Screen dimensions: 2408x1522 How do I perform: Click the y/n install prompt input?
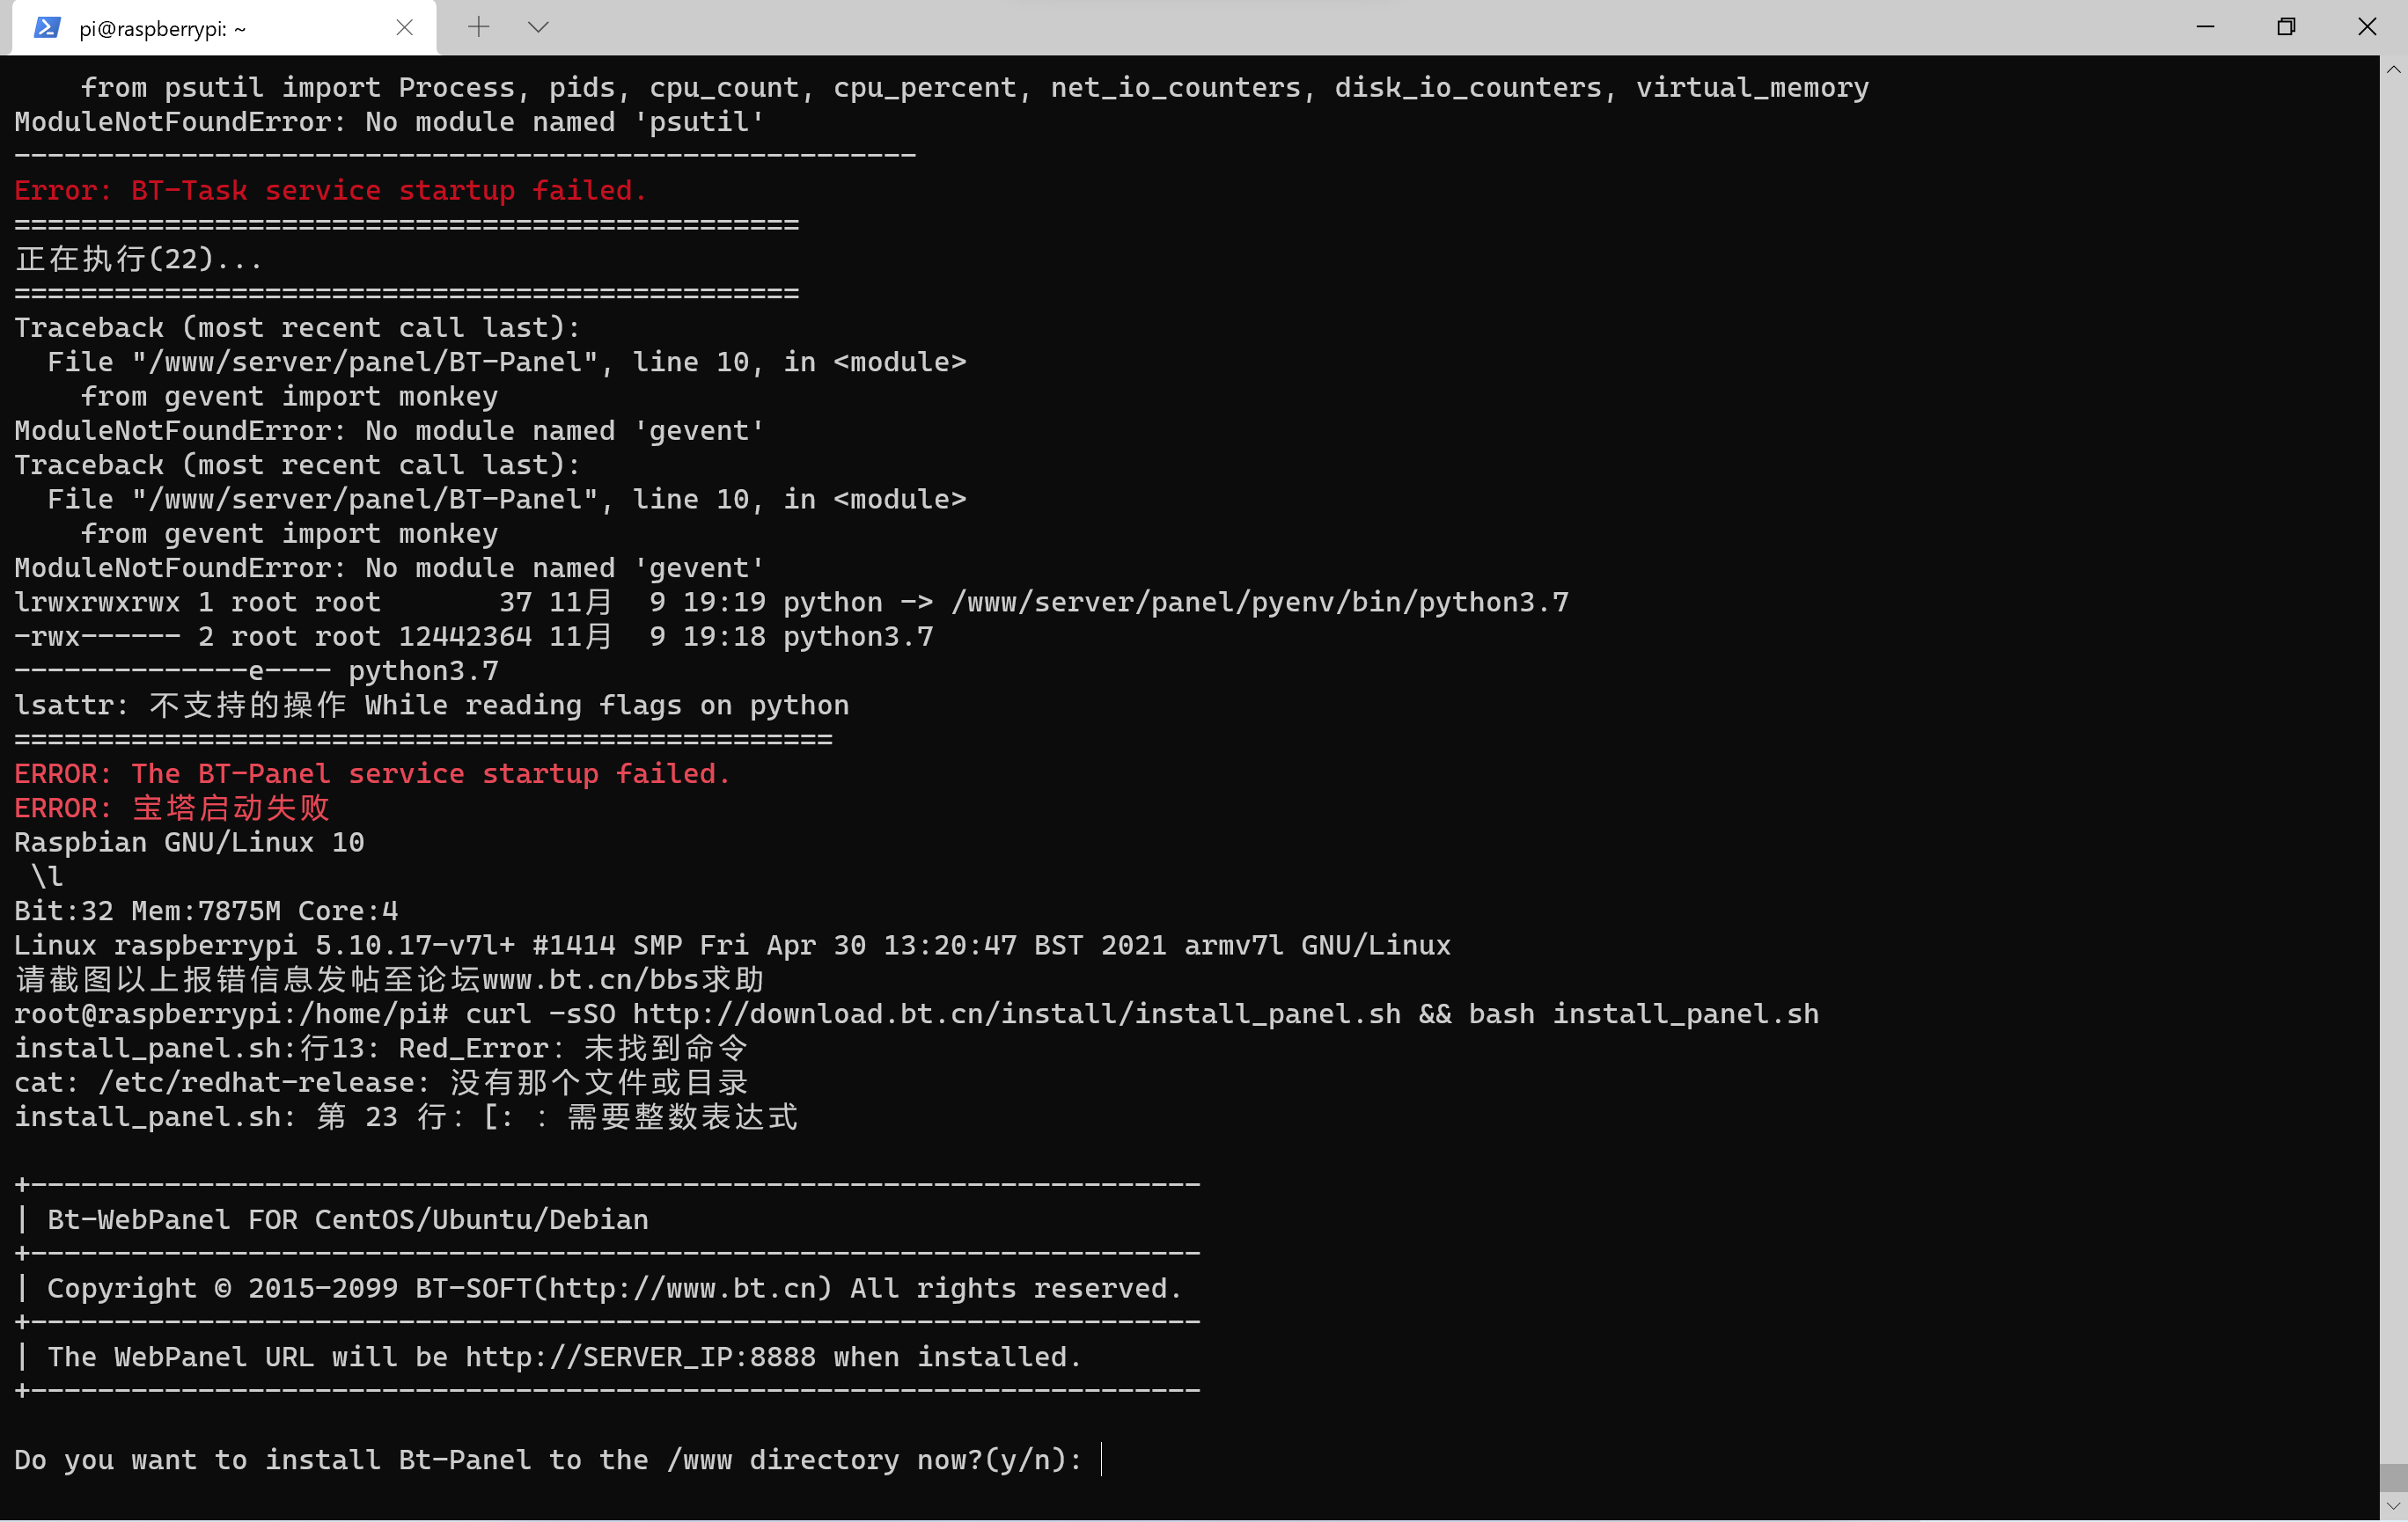click(1102, 1459)
